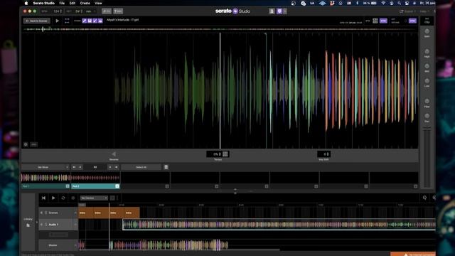Turn the Filter knob
455x256 pixels.
[427, 101]
